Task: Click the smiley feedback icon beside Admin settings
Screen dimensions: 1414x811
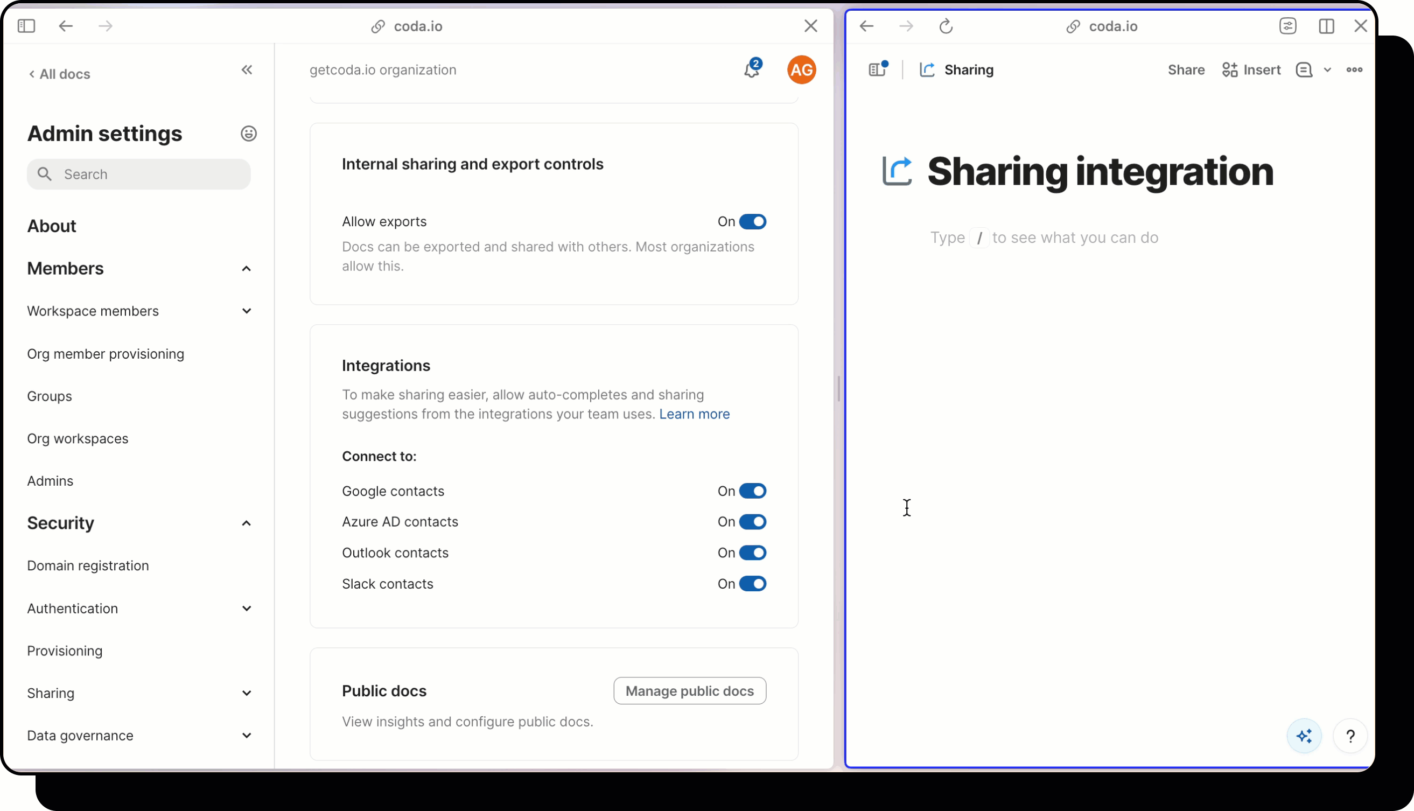Action: [248, 134]
